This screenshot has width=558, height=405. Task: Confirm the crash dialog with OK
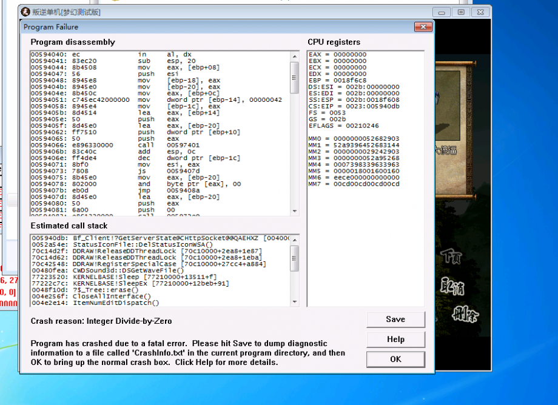click(395, 359)
